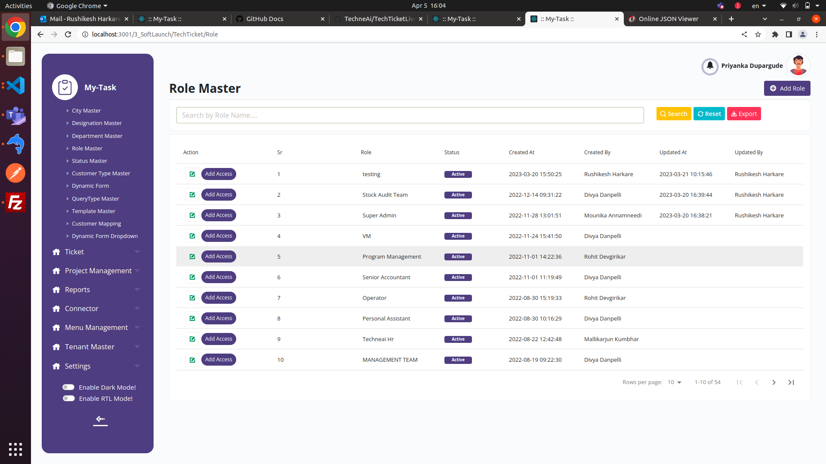Screen dimensions: 826x464
Task: Open Designation Master page
Action: (x=97, y=123)
